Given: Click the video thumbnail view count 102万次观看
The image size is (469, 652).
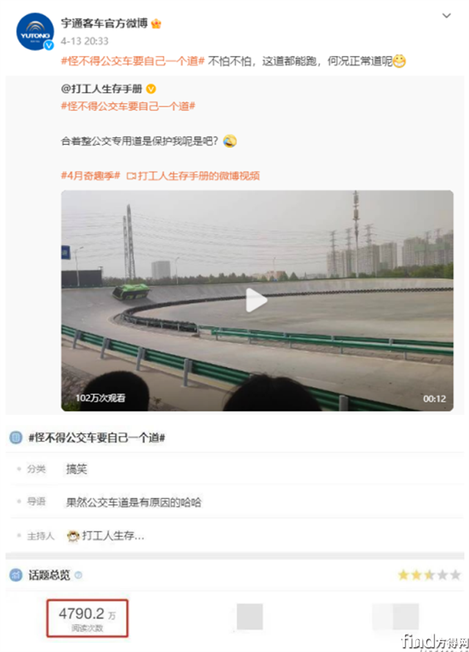Looking at the screenshot, I should [x=100, y=398].
